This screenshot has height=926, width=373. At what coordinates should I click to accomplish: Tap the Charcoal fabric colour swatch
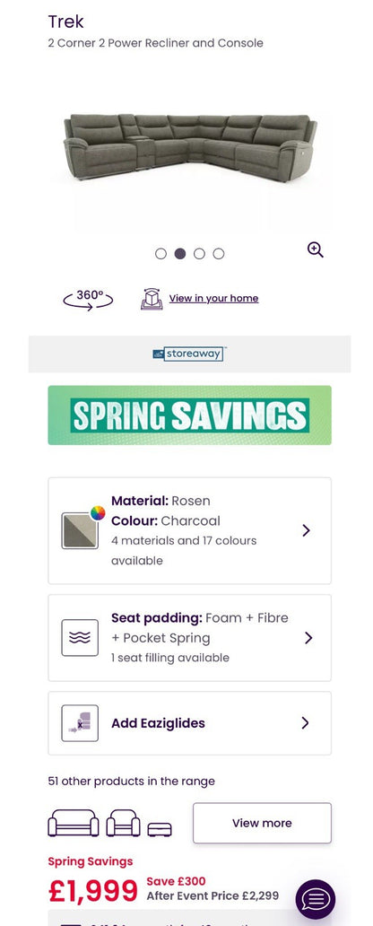[80, 530]
